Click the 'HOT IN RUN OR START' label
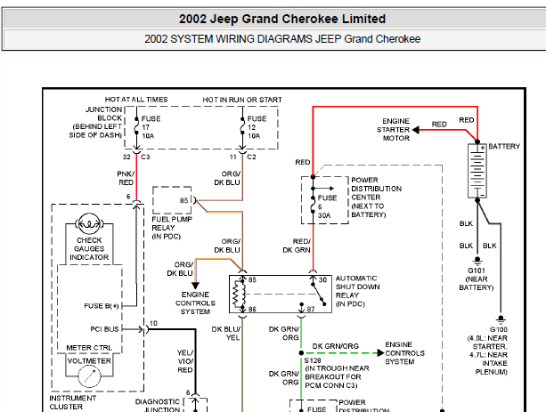The height and width of the screenshot is (412, 546). click(x=242, y=100)
